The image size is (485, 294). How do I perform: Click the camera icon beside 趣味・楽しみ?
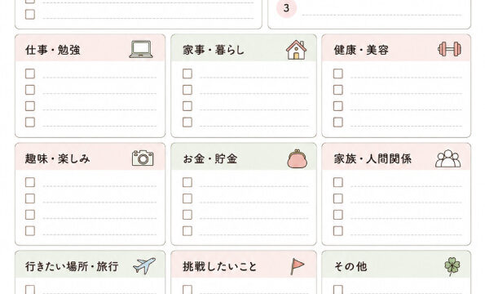pyautogui.click(x=143, y=158)
